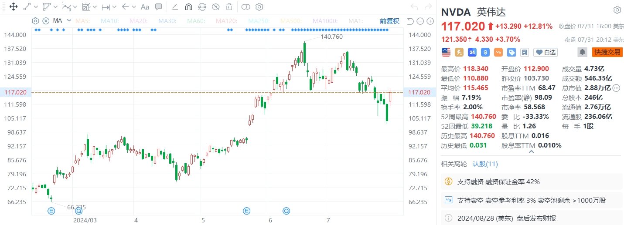The width and height of the screenshot is (624, 225).
Task: Click the blue dollar sign icon
Action: 485,52
